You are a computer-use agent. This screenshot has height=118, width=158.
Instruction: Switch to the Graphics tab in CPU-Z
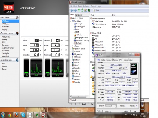(x=126, y=60)
